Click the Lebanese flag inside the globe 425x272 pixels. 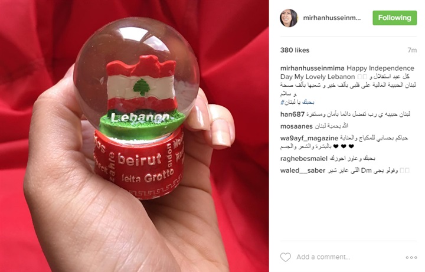point(142,83)
